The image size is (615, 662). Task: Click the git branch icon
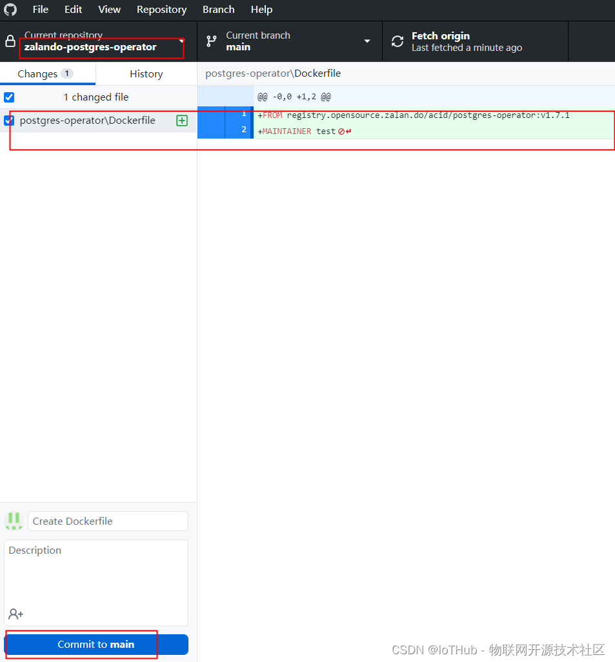pos(211,41)
